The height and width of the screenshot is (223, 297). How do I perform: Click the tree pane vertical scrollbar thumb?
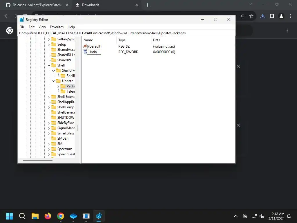click(x=77, y=128)
